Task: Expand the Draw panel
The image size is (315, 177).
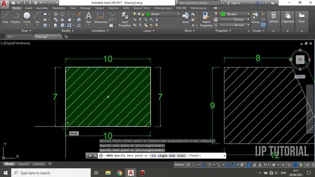Action: pos(26,30)
